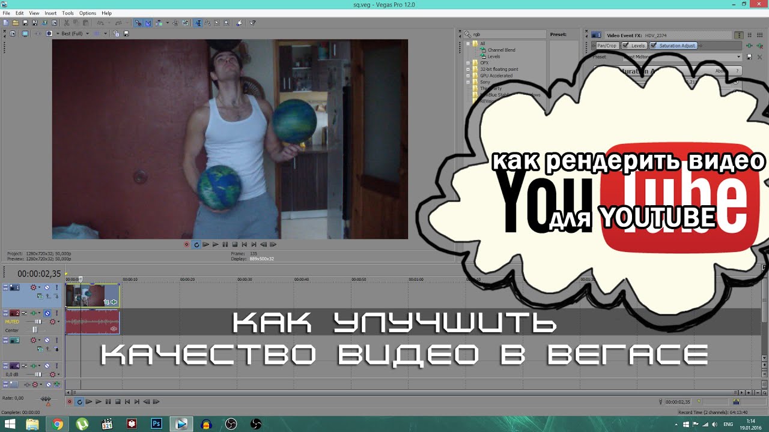Open Event Pan/Crop on the video clip
The height and width of the screenshot is (432, 769).
click(106, 302)
